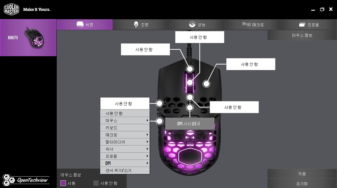Open the lower-right 사용 안 함 assignment box
This screenshot has height=188, width=337.
234,107
